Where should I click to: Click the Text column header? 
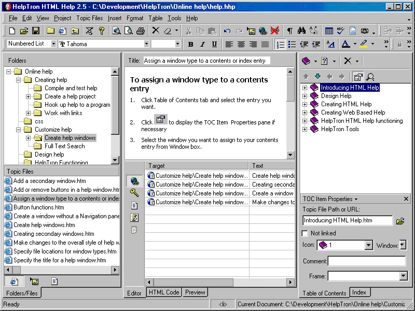coord(272,166)
